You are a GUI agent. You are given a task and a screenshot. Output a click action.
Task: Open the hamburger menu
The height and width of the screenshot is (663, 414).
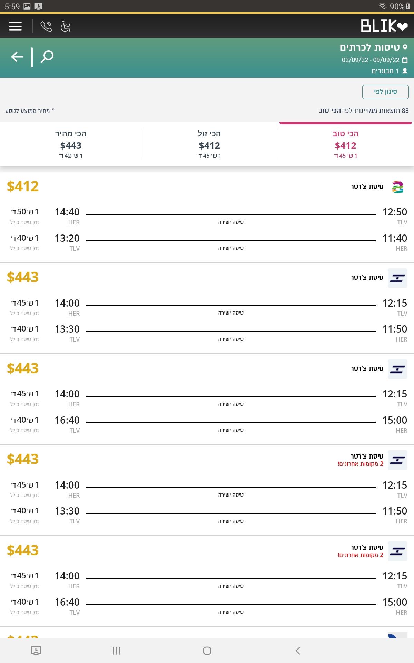(15, 26)
